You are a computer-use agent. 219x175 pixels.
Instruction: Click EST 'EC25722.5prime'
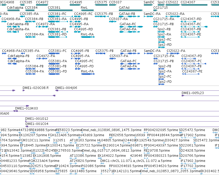click(89, 145)
